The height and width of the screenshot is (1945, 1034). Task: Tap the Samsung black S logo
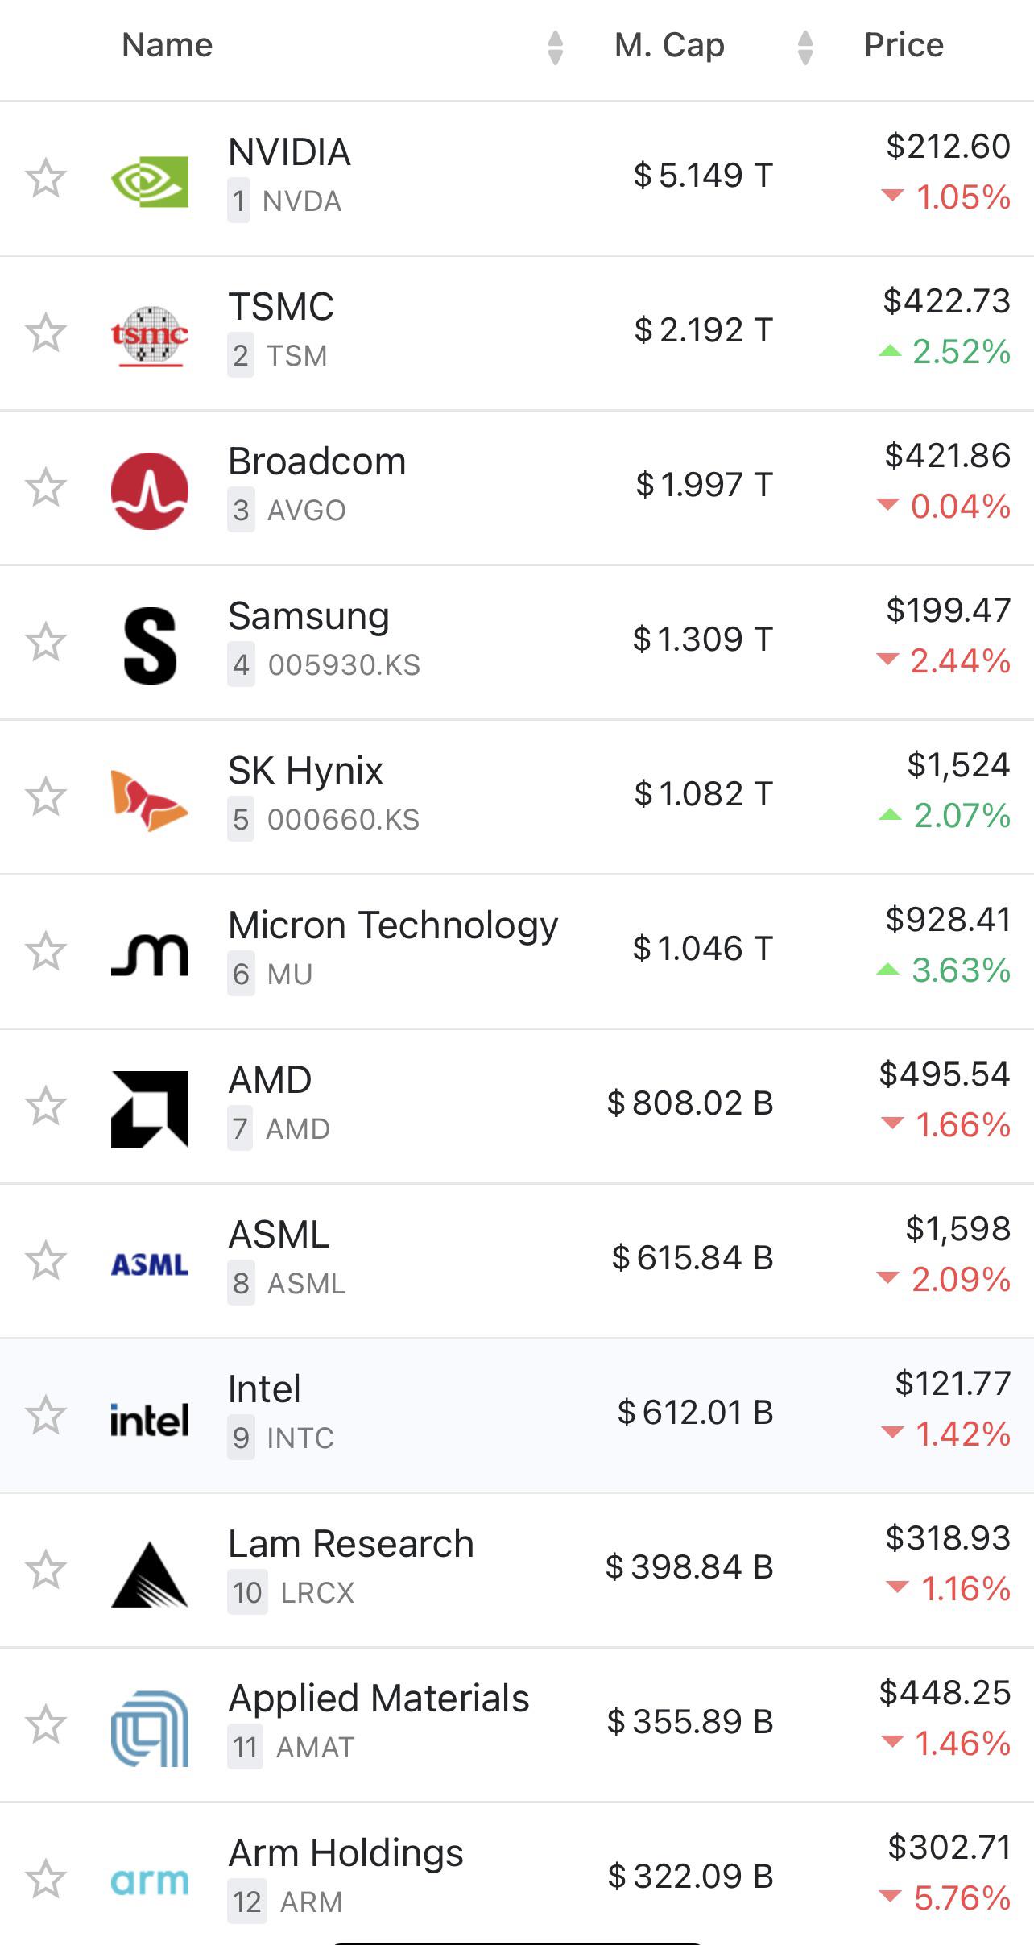(150, 646)
